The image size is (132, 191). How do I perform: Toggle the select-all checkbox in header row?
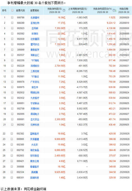point(12,10)
